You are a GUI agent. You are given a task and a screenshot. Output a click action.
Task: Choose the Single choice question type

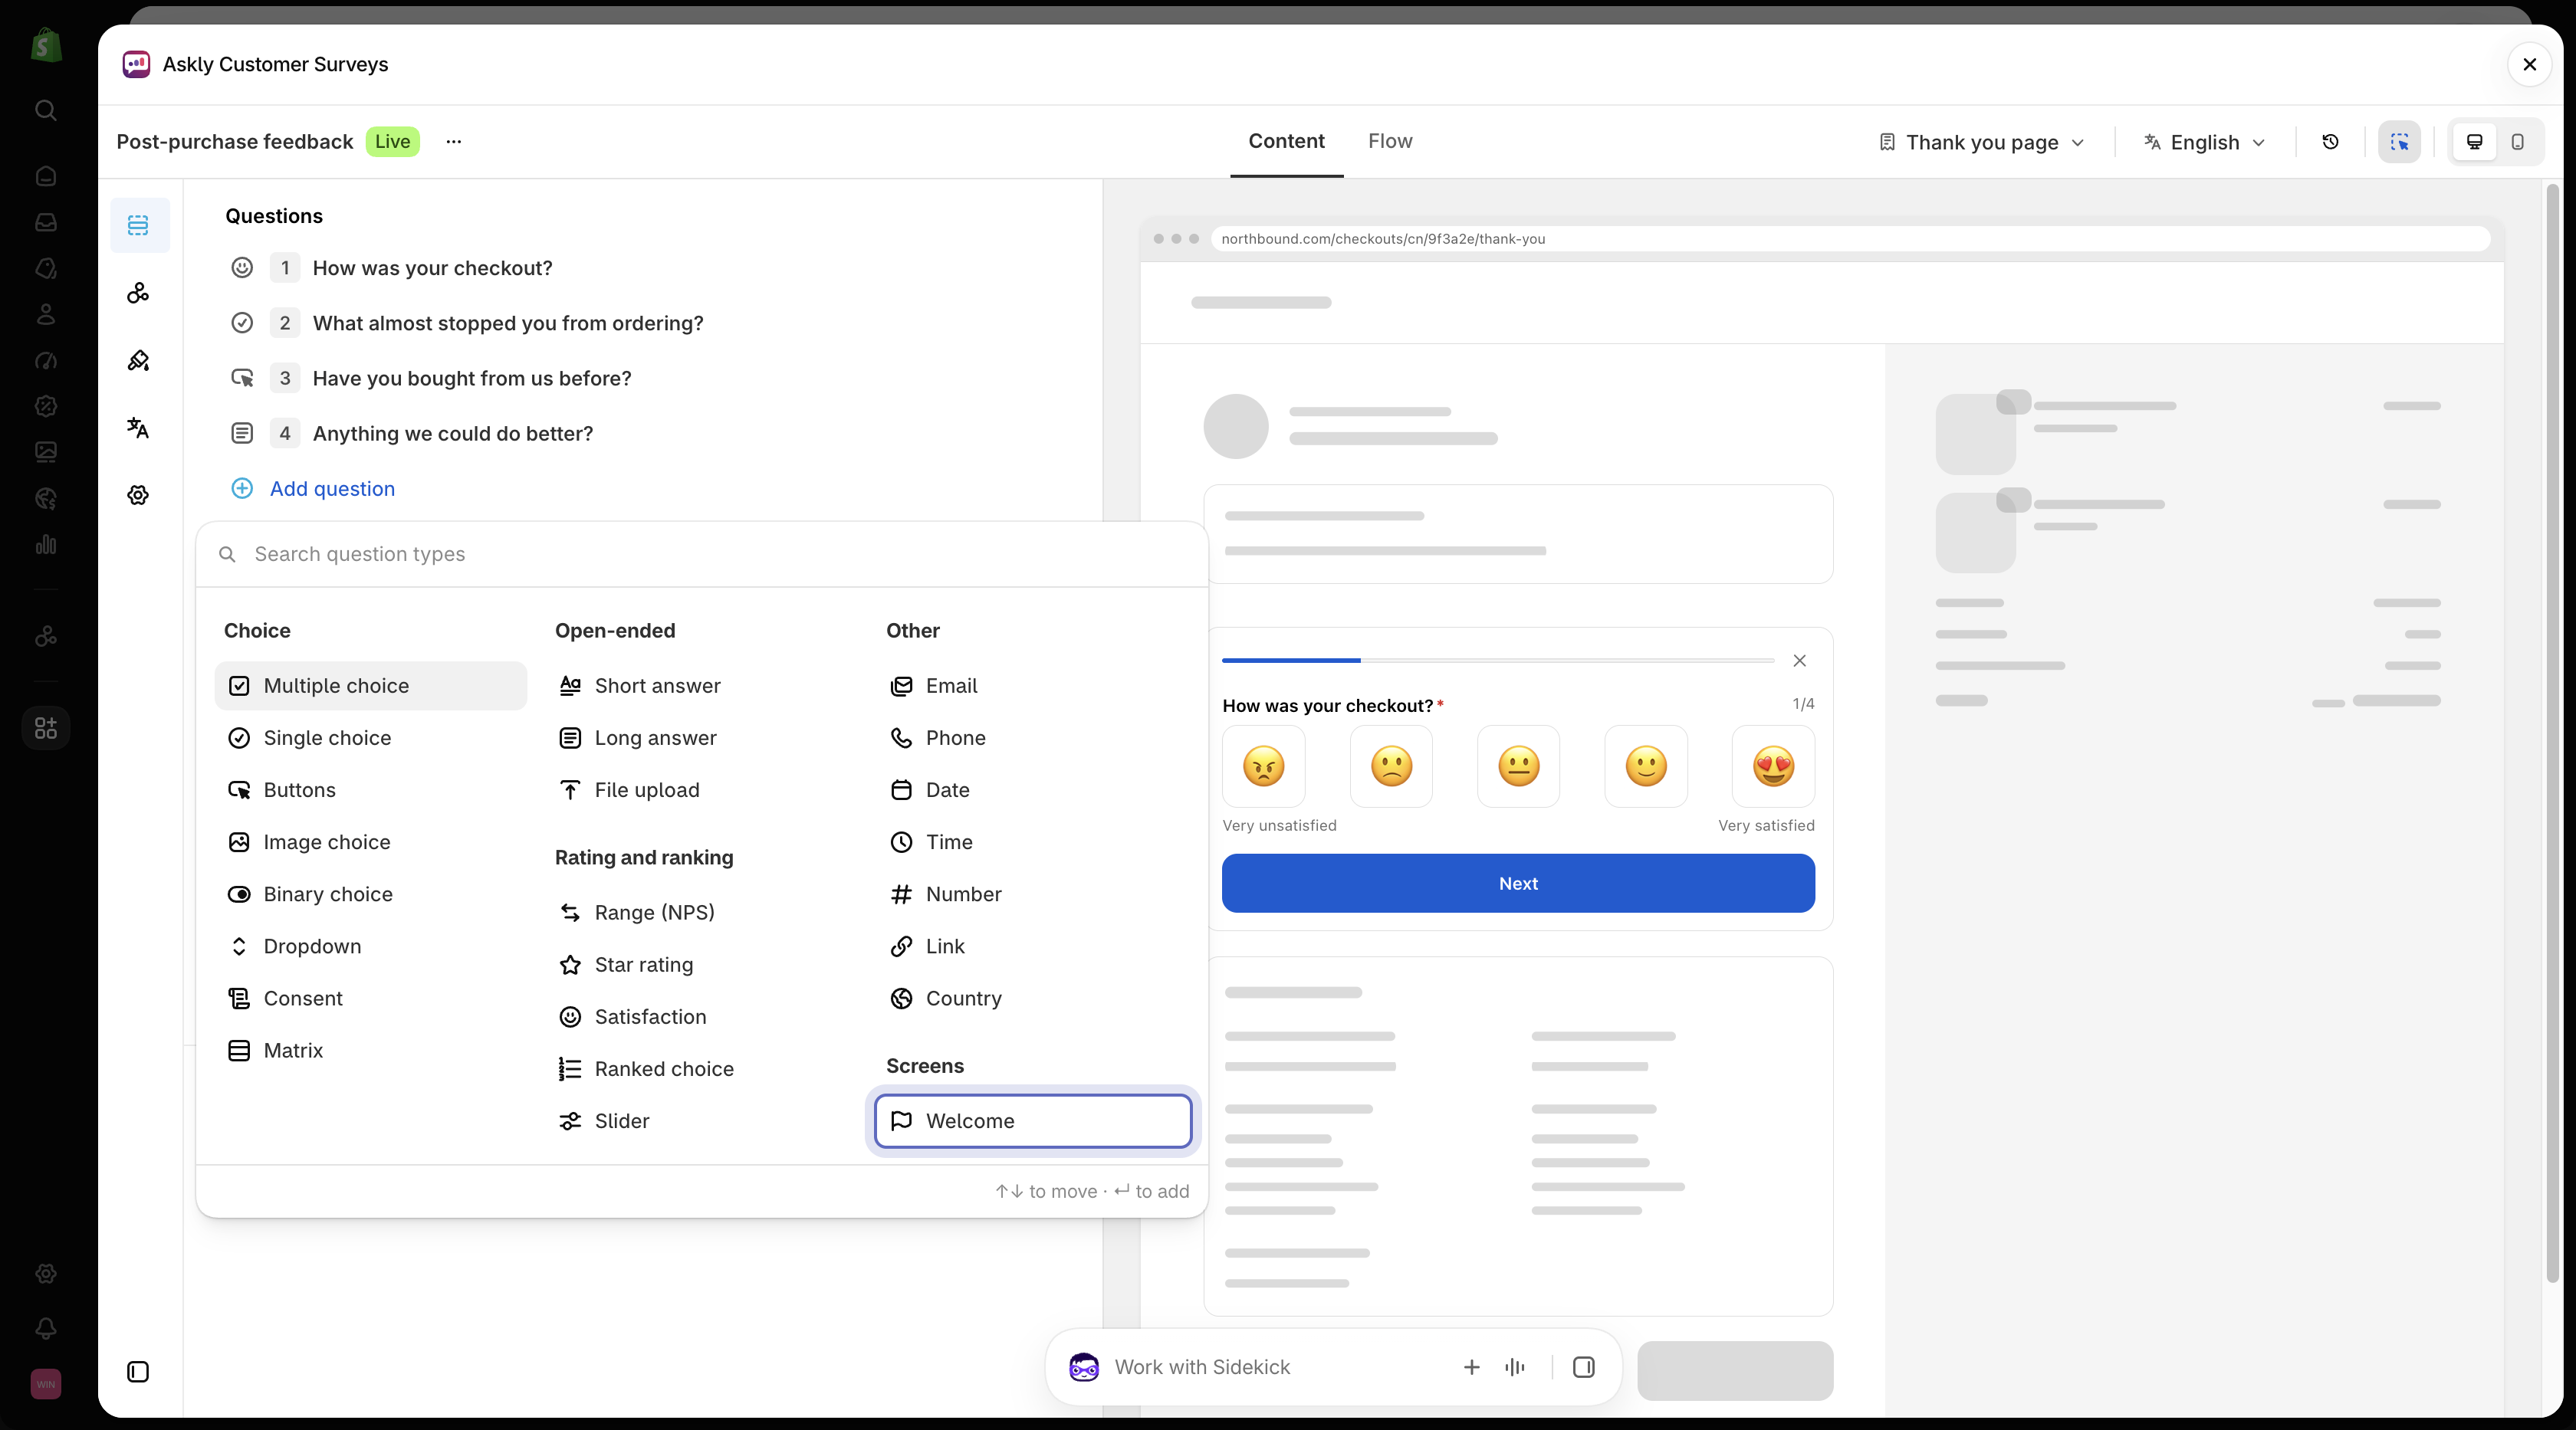[371, 737]
